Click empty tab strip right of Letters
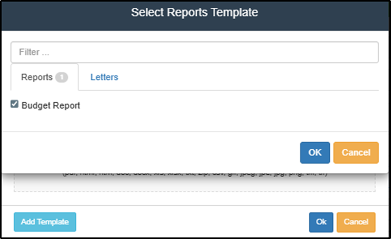The image size is (391, 239). point(249,78)
